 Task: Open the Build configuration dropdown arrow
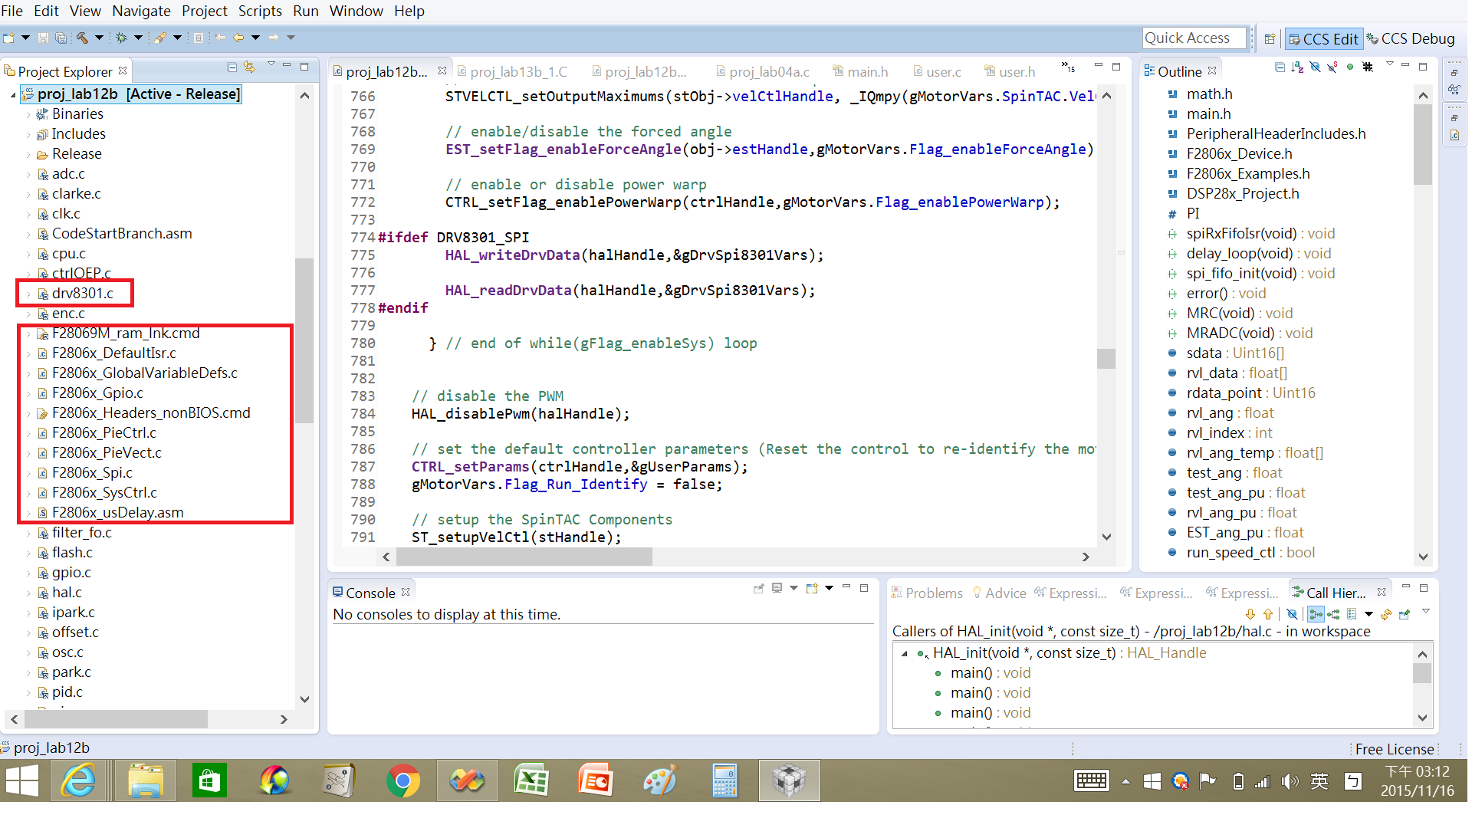tap(99, 38)
